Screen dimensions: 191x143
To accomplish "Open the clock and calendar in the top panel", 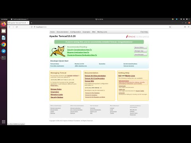I will [99, 19].
